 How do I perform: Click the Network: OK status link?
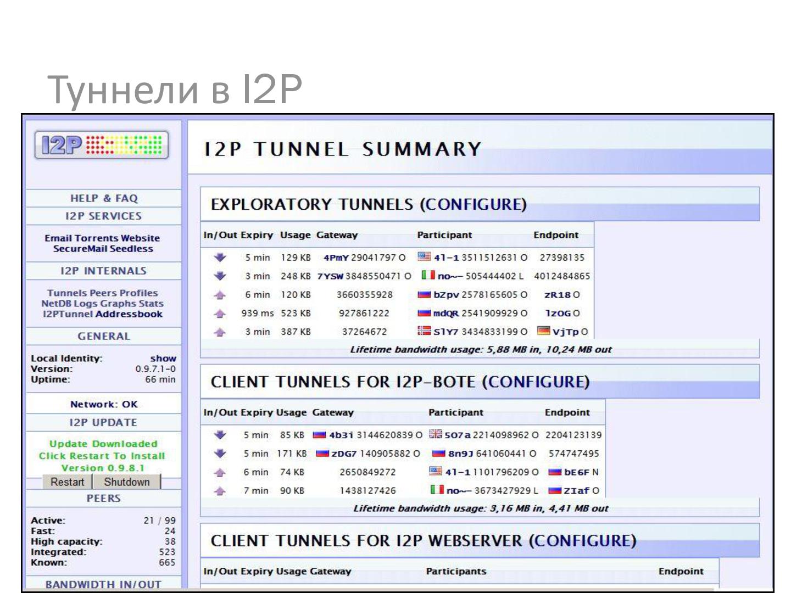click(x=104, y=404)
